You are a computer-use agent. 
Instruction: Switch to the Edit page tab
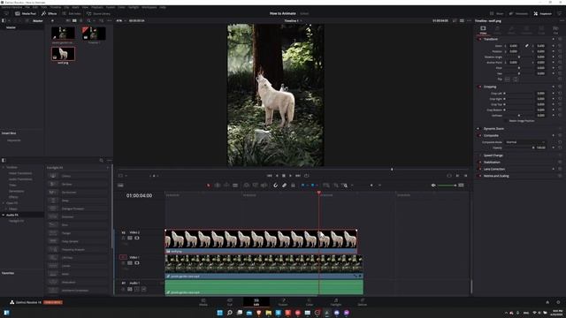(256, 302)
